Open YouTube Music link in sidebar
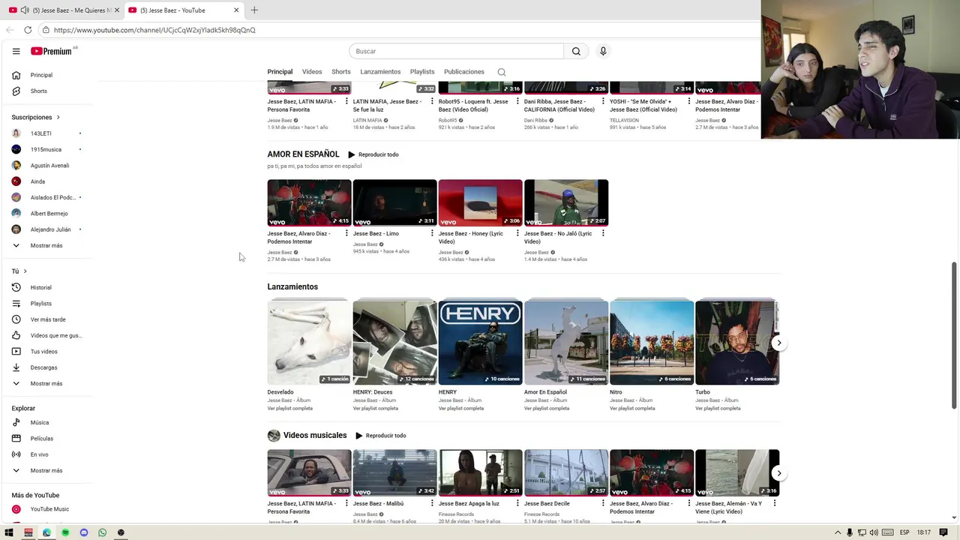This screenshot has height=540, width=960. 49,509
